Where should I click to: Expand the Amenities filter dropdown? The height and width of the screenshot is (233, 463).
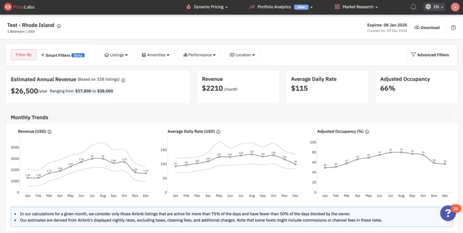pyautogui.click(x=155, y=55)
